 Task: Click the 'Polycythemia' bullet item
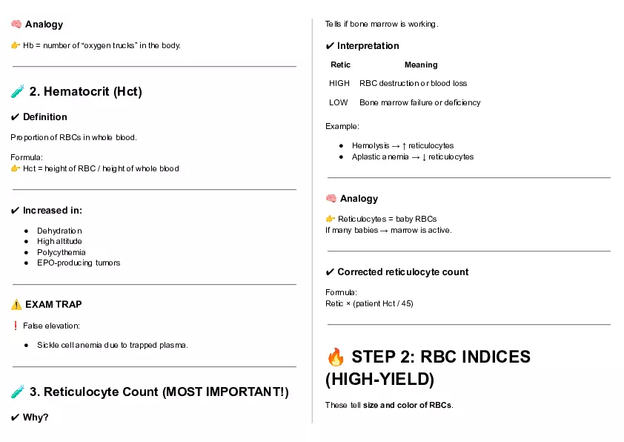point(62,252)
